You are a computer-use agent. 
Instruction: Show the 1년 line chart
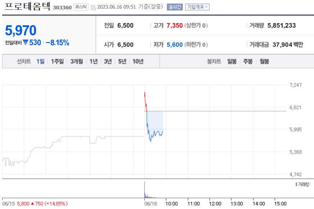[94, 61]
